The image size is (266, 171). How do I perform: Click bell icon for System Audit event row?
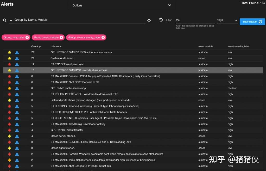[9, 58]
